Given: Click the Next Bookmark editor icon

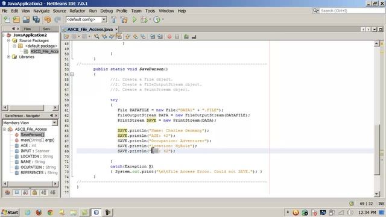Looking at the screenshot, I should [135, 36].
